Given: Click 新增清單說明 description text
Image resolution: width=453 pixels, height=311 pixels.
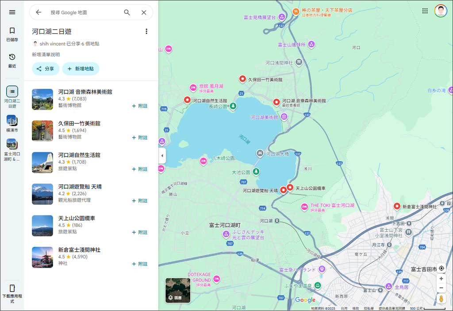Looking at the screenshot, I should 46,54.
